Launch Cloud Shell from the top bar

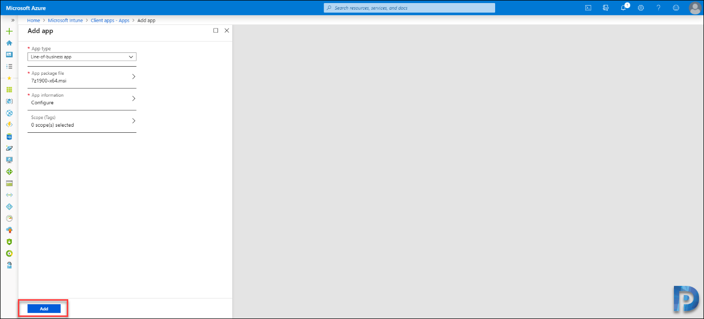(x=588, y=8)
